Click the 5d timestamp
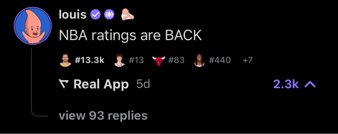This screenshot has height=134, width=338. coord(143,84)
